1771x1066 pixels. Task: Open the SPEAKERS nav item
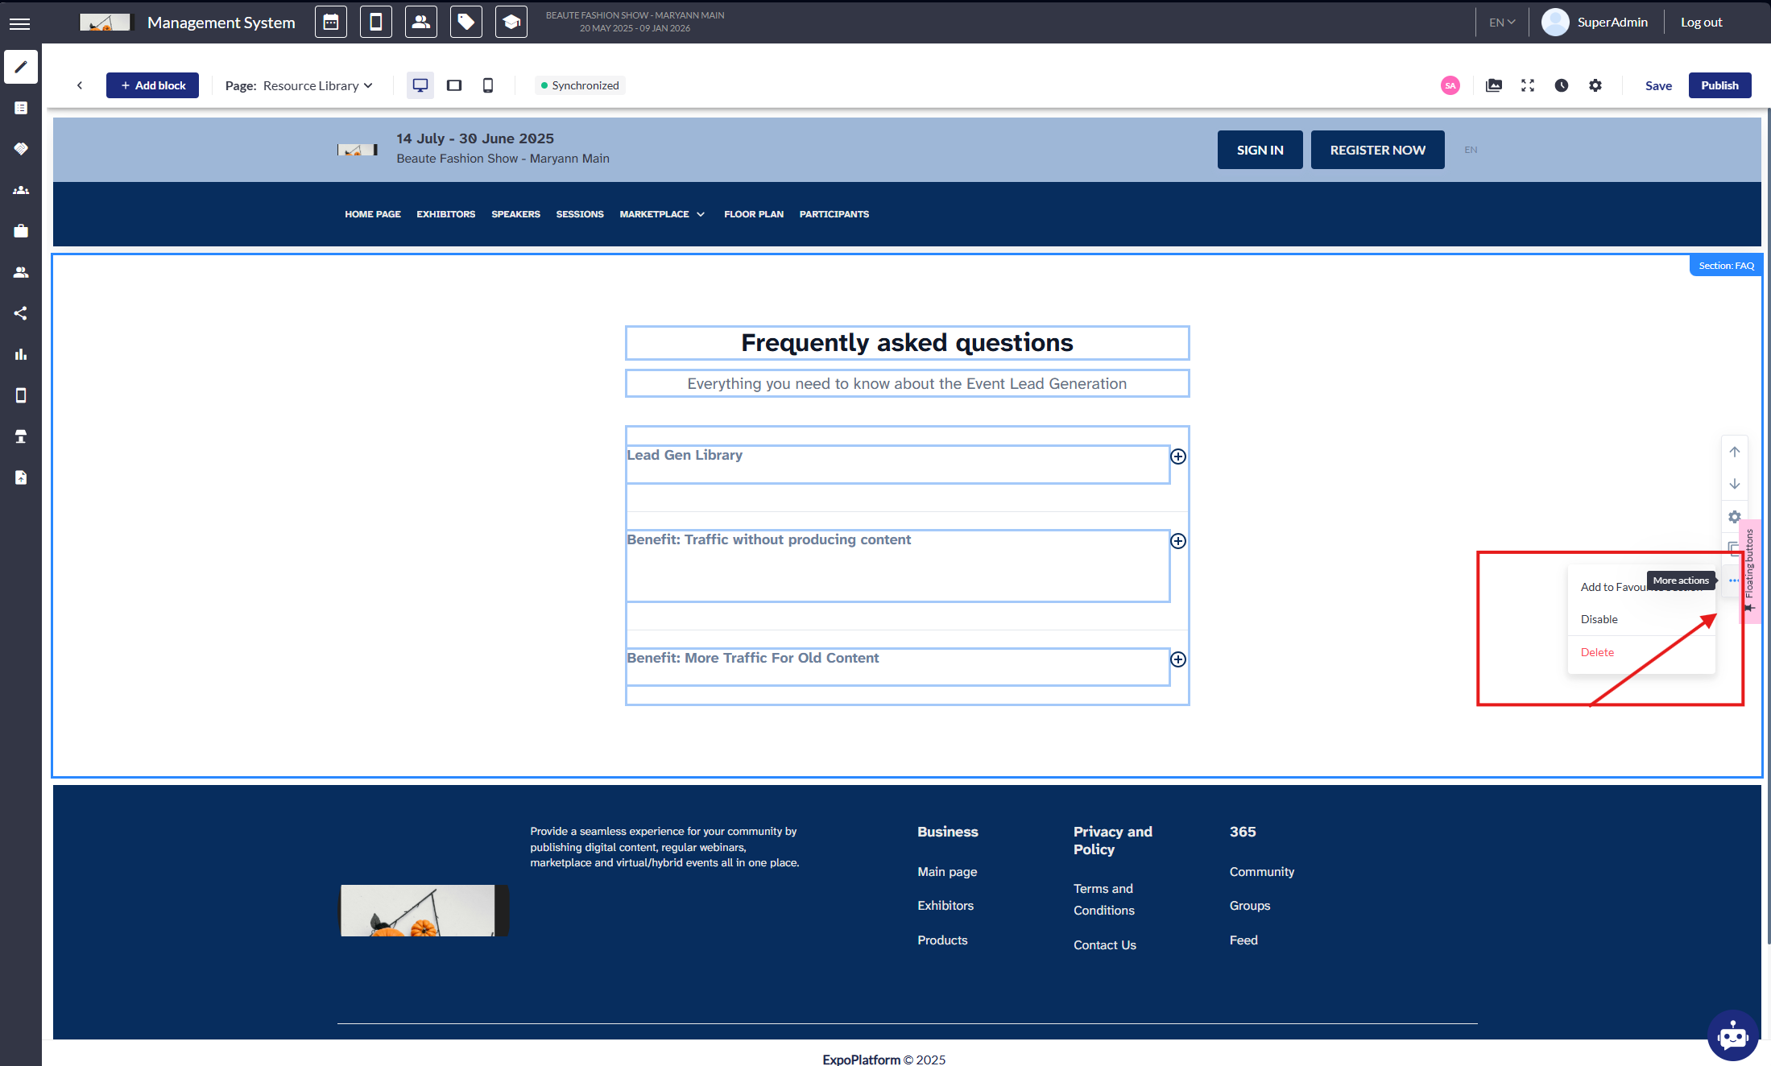pyautogui.click(x=515, y=214)
